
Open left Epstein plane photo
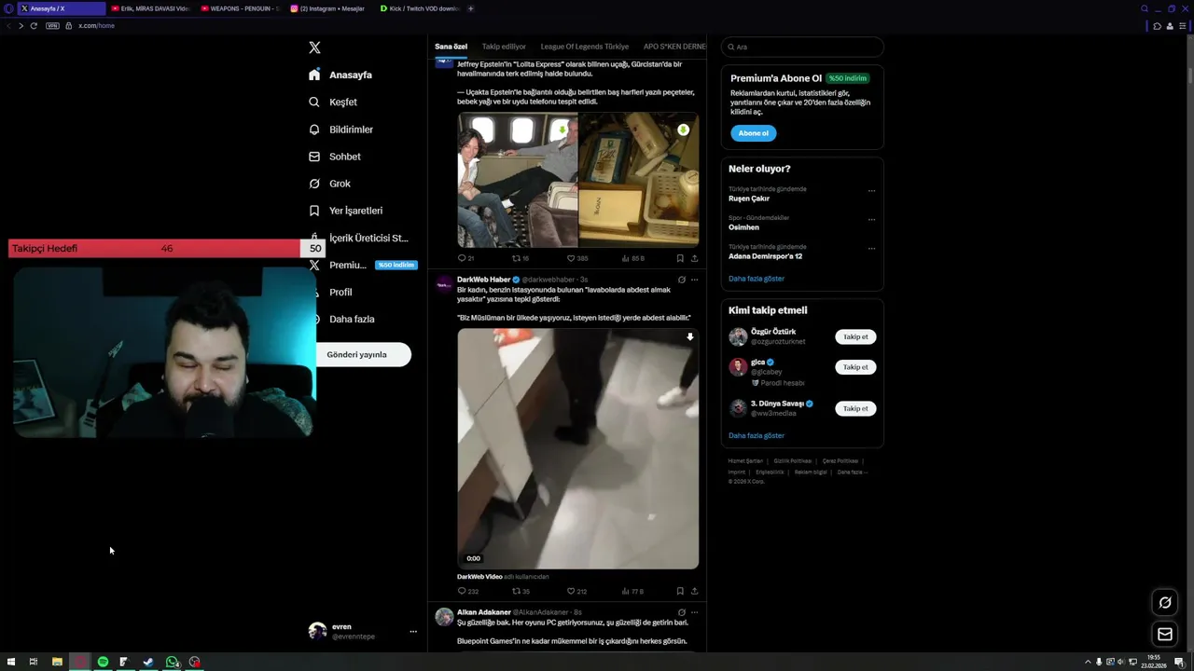[517, 180]
